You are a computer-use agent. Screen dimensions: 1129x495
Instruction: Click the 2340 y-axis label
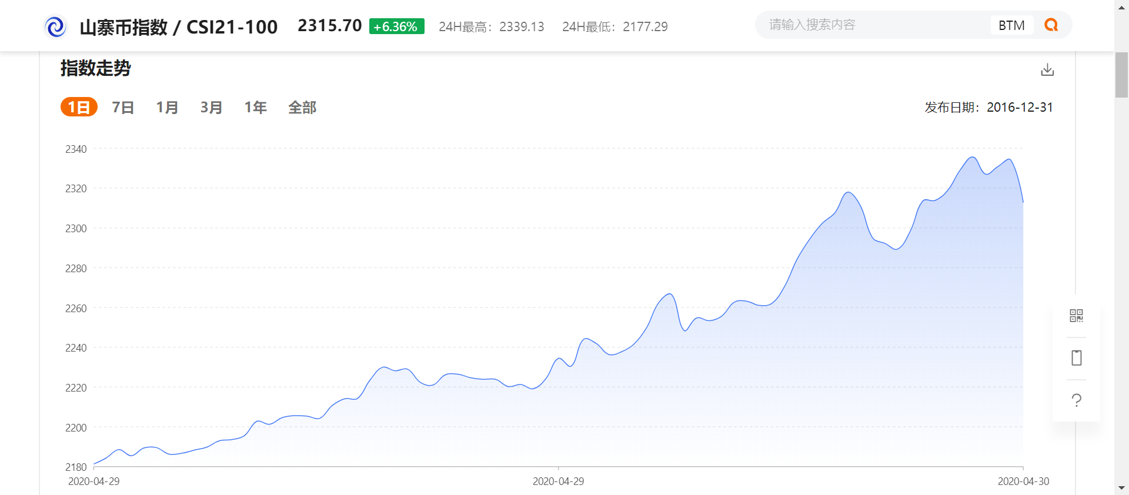click(76, 149)
